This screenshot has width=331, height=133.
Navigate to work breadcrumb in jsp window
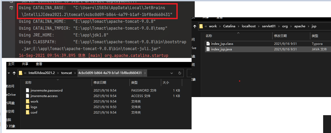tap(213, 26)
